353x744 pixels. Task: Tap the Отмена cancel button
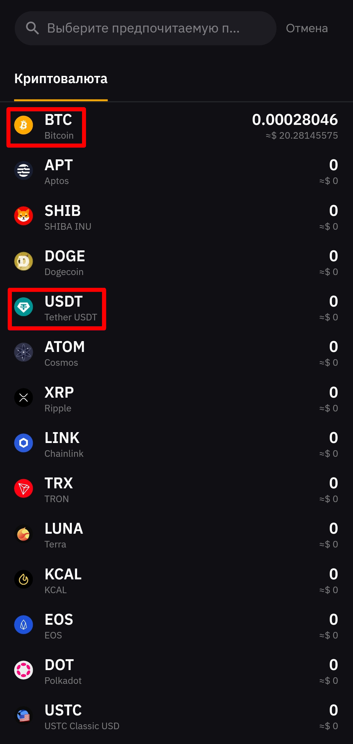pos(307,28)
